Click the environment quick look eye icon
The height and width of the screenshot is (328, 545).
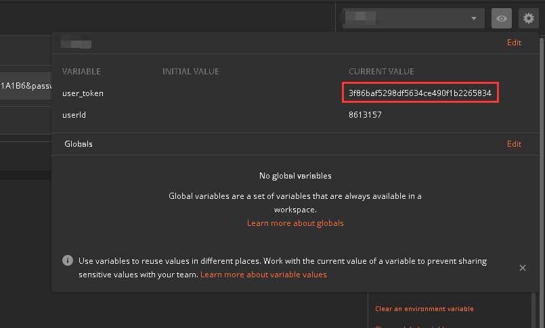[x=501, y=18]
